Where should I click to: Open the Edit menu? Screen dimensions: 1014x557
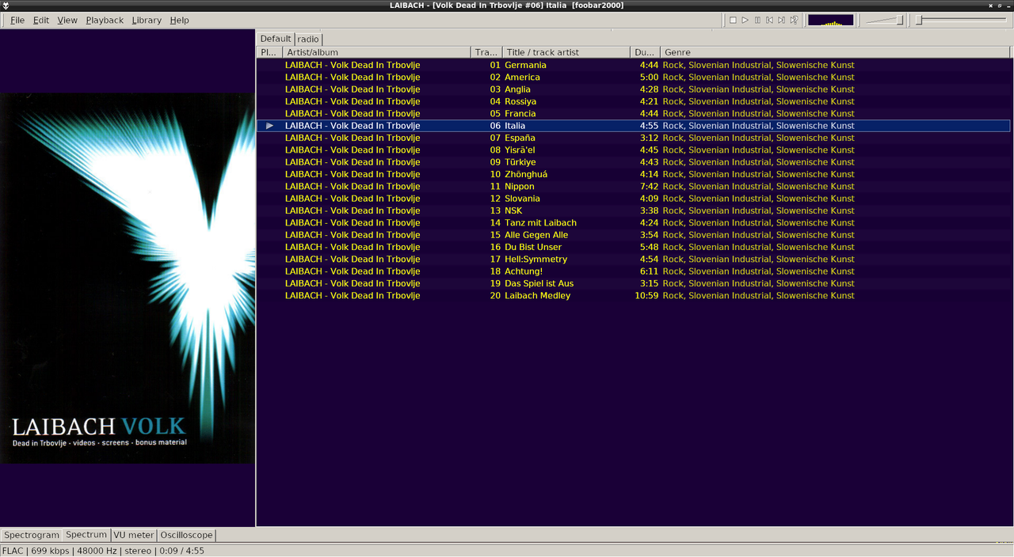point(41,20)
